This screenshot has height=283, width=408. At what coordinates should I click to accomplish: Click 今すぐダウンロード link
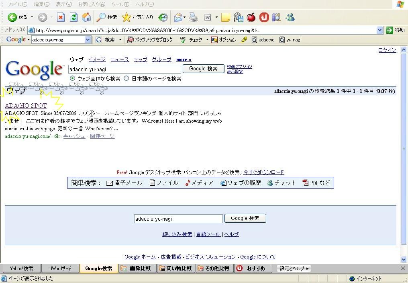tap(263, 172)
